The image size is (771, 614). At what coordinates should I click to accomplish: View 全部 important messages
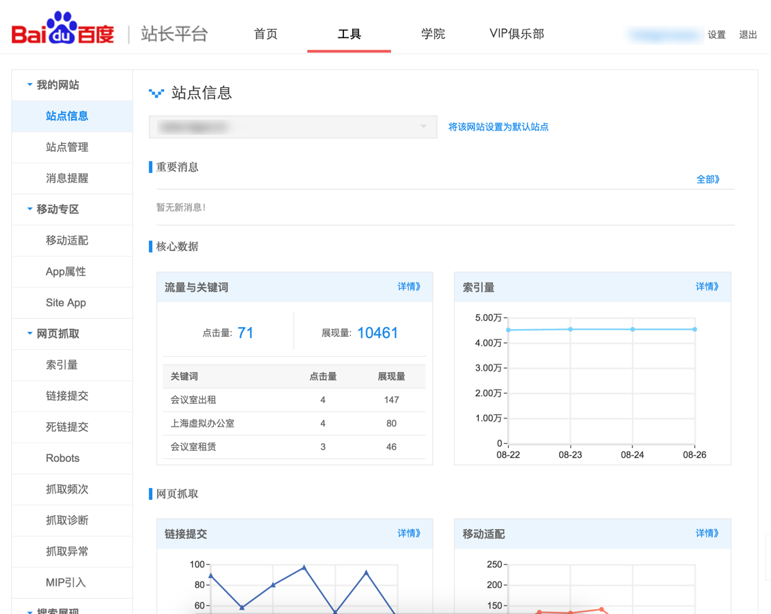707,178
